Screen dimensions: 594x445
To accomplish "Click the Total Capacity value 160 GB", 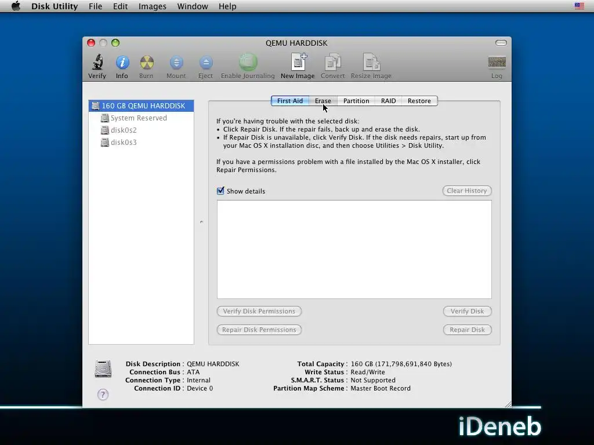I will 401,364.
